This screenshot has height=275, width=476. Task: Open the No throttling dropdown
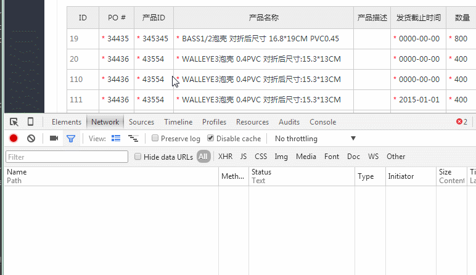point(315,138)
